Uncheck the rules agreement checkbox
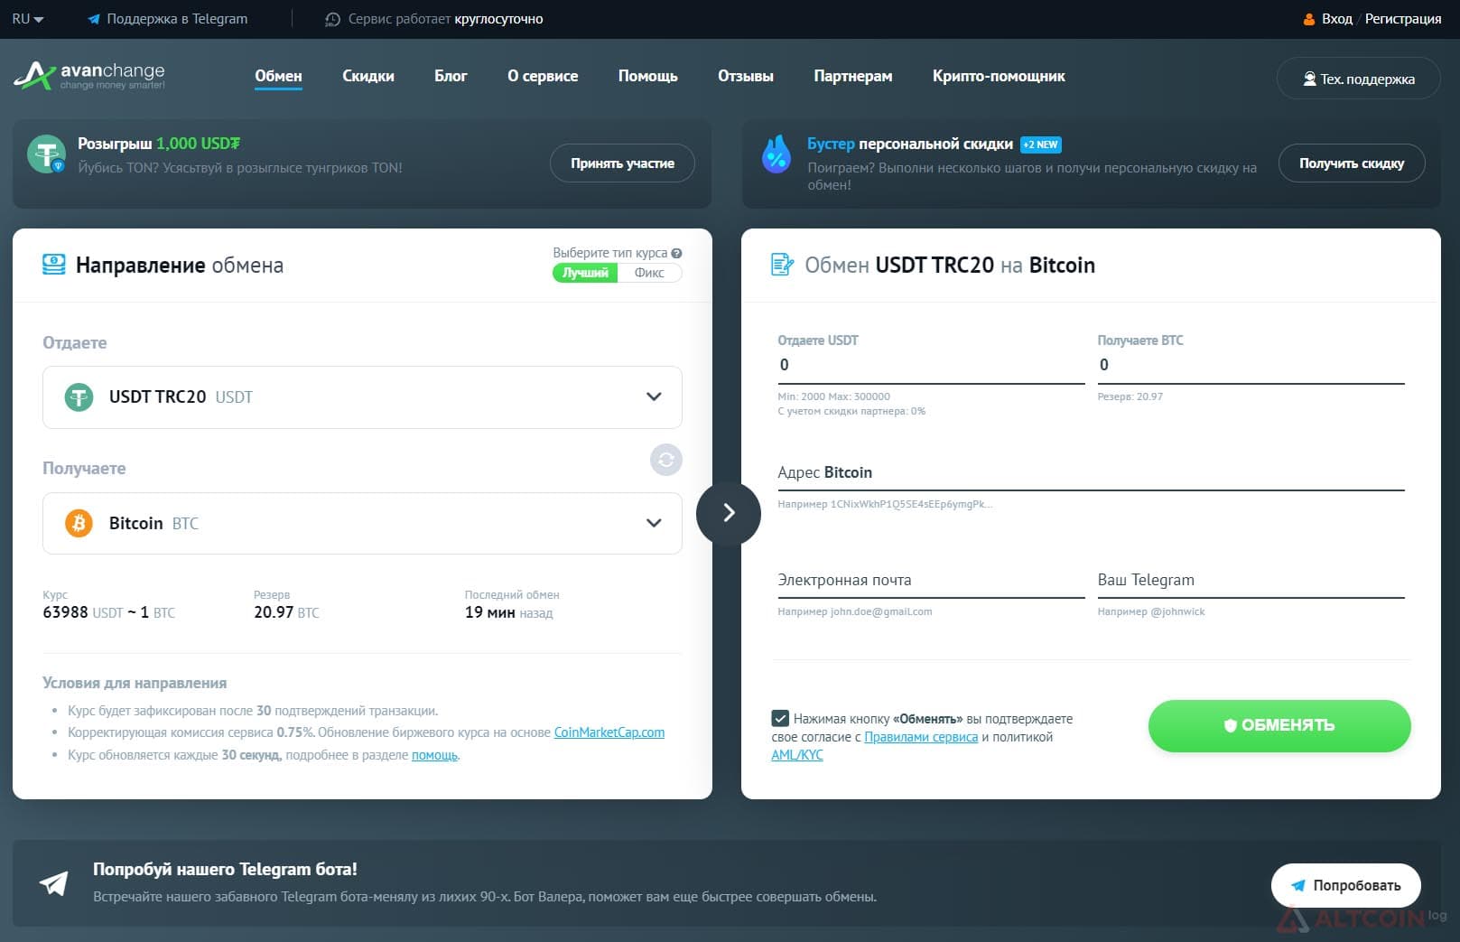Screen dimensions: 1460x942 [x=780, y=719]
